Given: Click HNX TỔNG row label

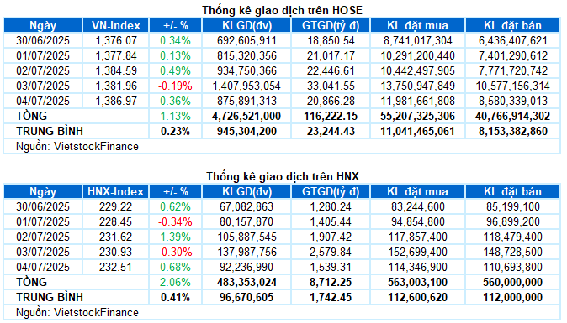Looking at the screenshot, I should tap(31, 282).
